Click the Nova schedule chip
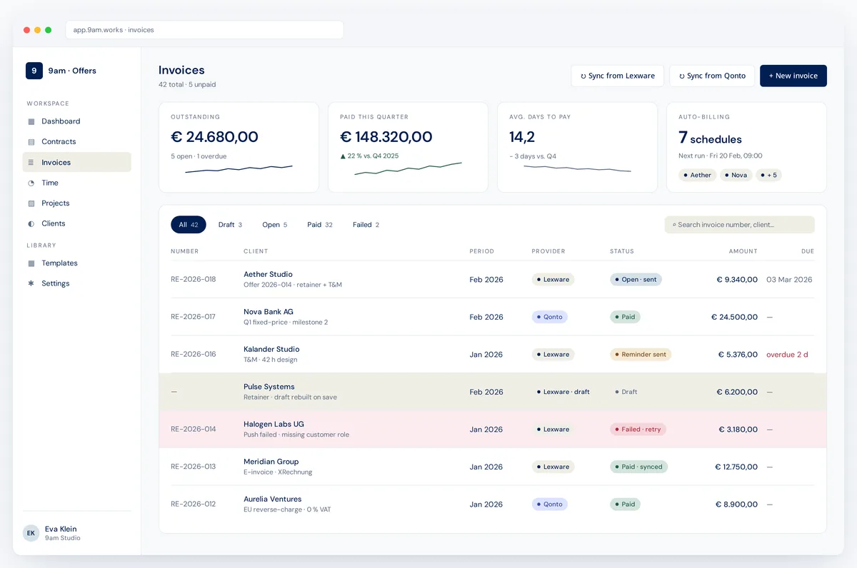857x568 pixels. [x=736, y=175]
